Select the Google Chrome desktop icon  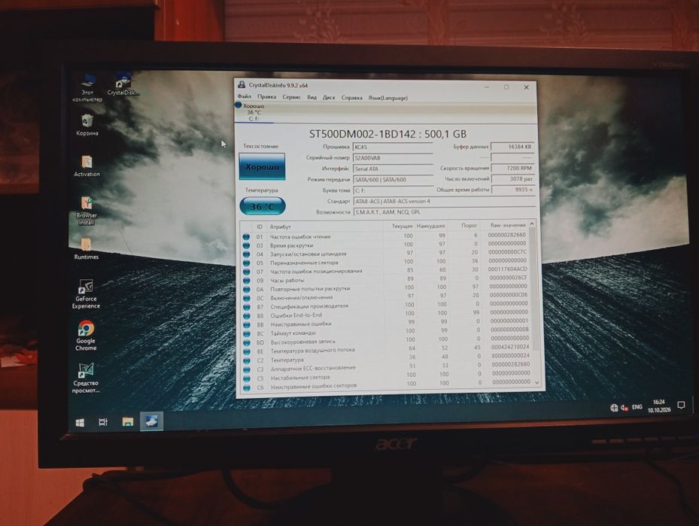[86, 336]
